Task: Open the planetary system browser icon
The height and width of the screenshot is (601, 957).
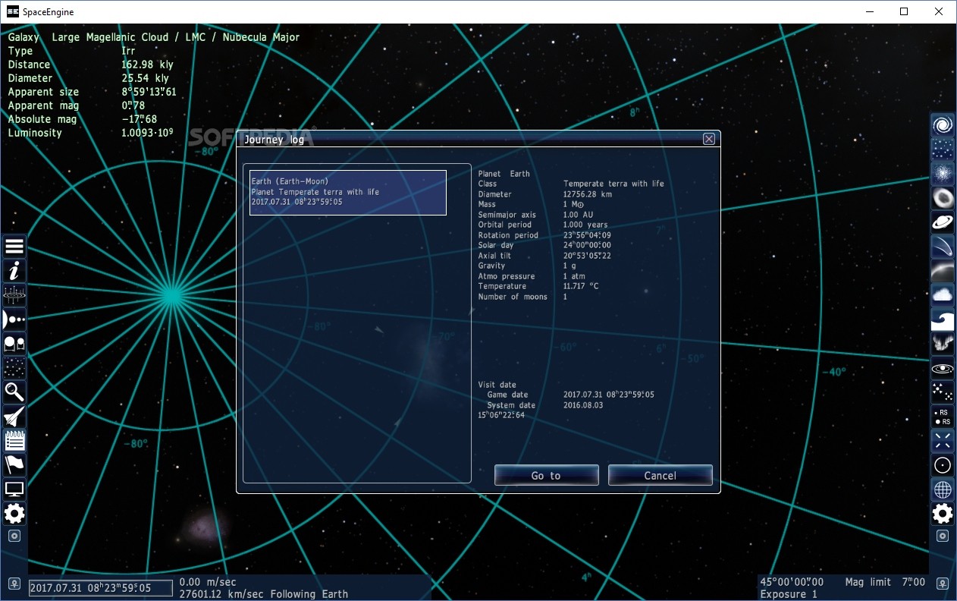Action: point(14,319)
